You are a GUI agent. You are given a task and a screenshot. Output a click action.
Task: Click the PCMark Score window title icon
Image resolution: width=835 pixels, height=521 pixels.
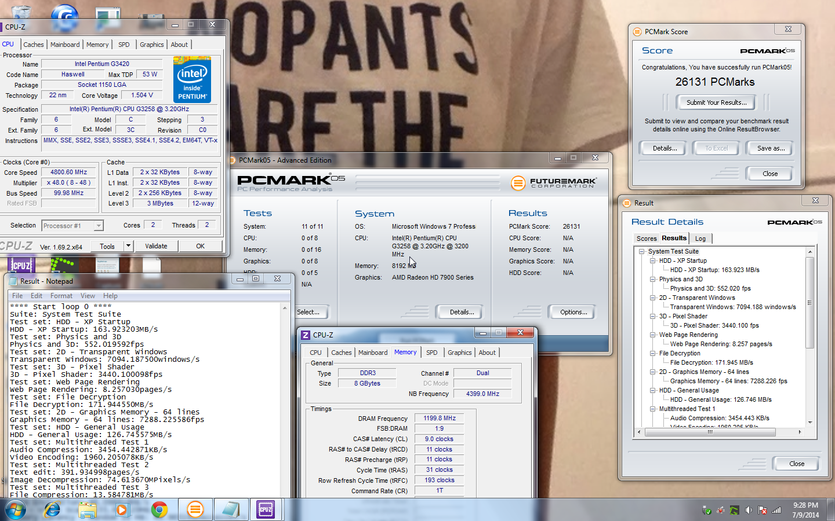[x=637, y=32]
